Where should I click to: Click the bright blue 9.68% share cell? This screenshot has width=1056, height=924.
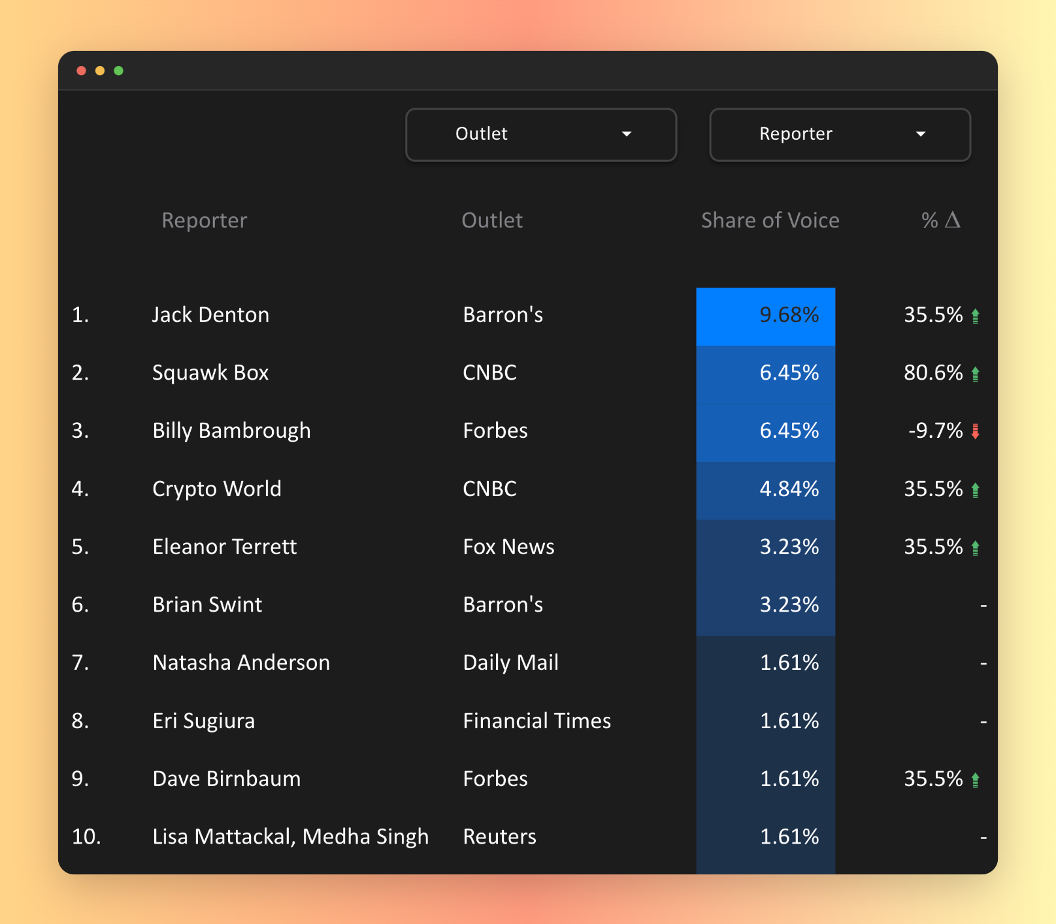click(x=765, y=316)
